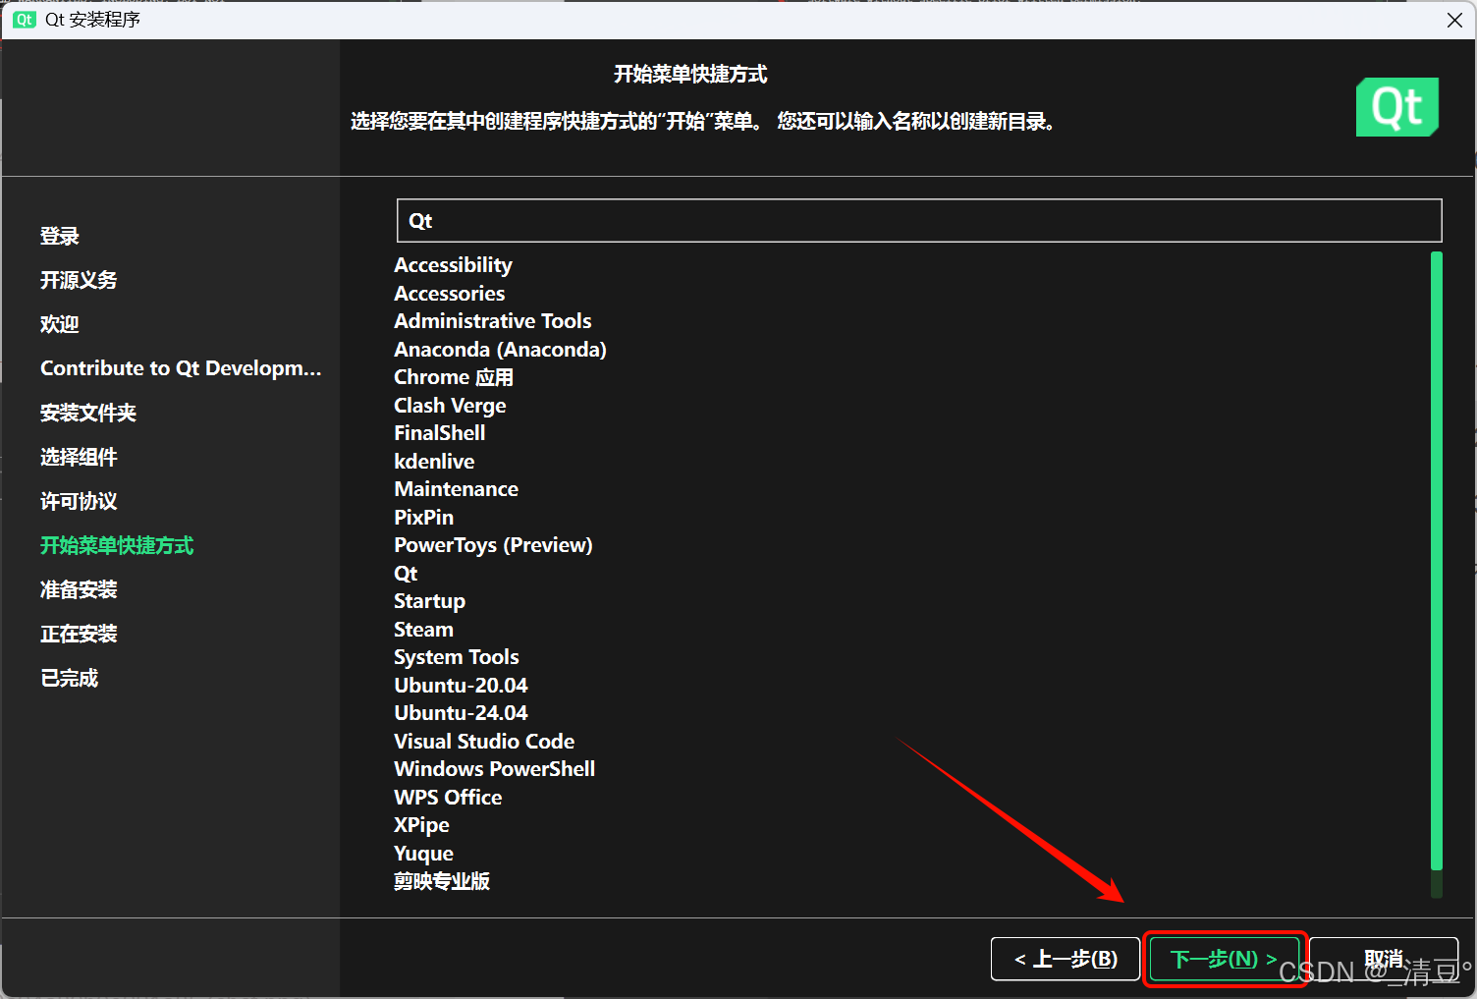Click 欢迎 step in sidebar
This screenshot has height=999, width=1477.
(x=60, y=324)
